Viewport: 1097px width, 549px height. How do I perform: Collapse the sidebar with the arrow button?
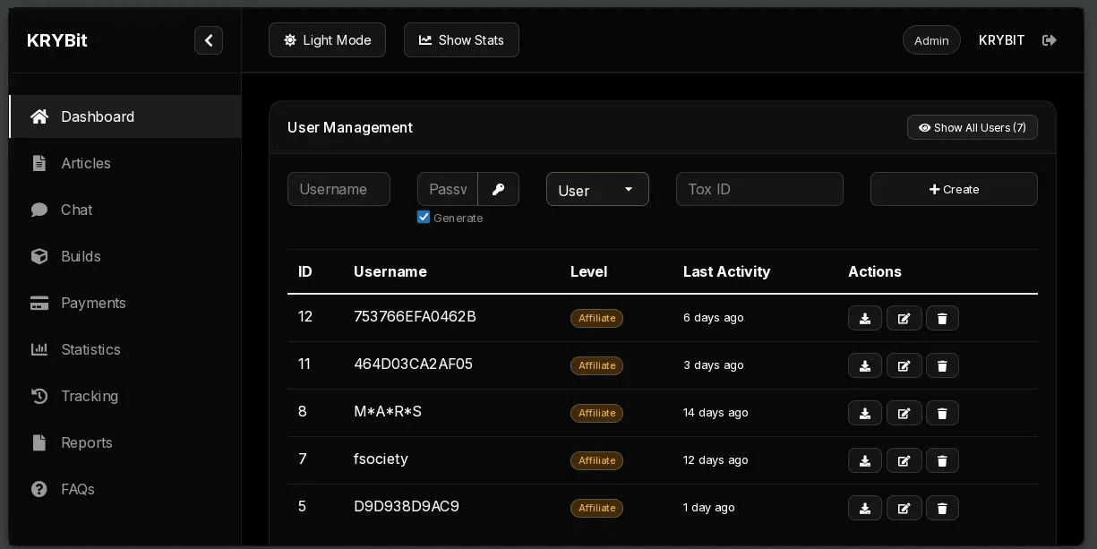tap(209, 40)
